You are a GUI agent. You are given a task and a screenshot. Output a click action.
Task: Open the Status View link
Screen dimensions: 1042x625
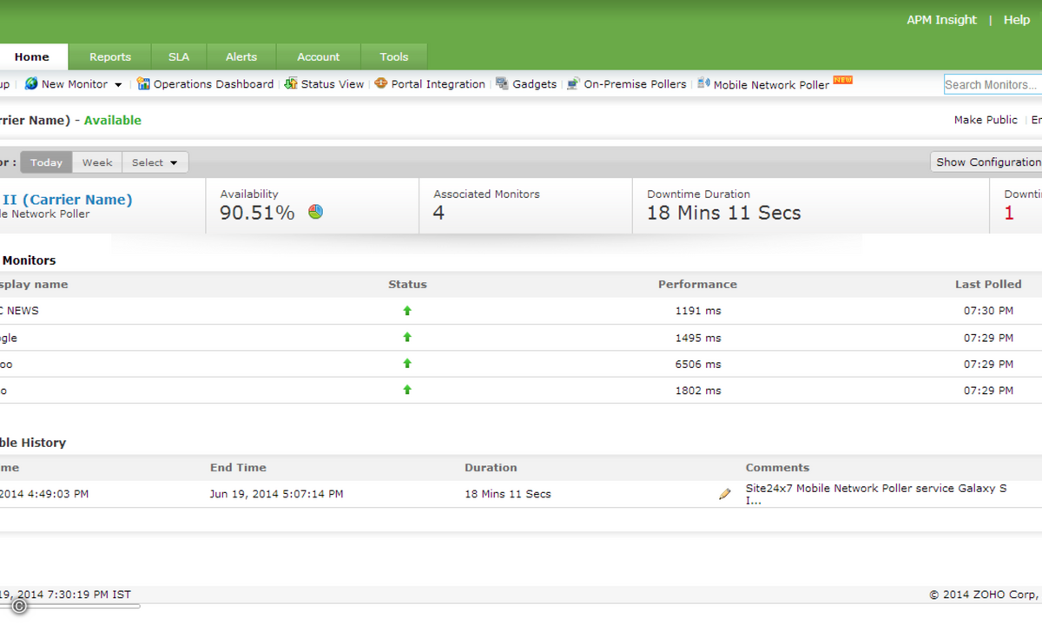pos(333,84)
